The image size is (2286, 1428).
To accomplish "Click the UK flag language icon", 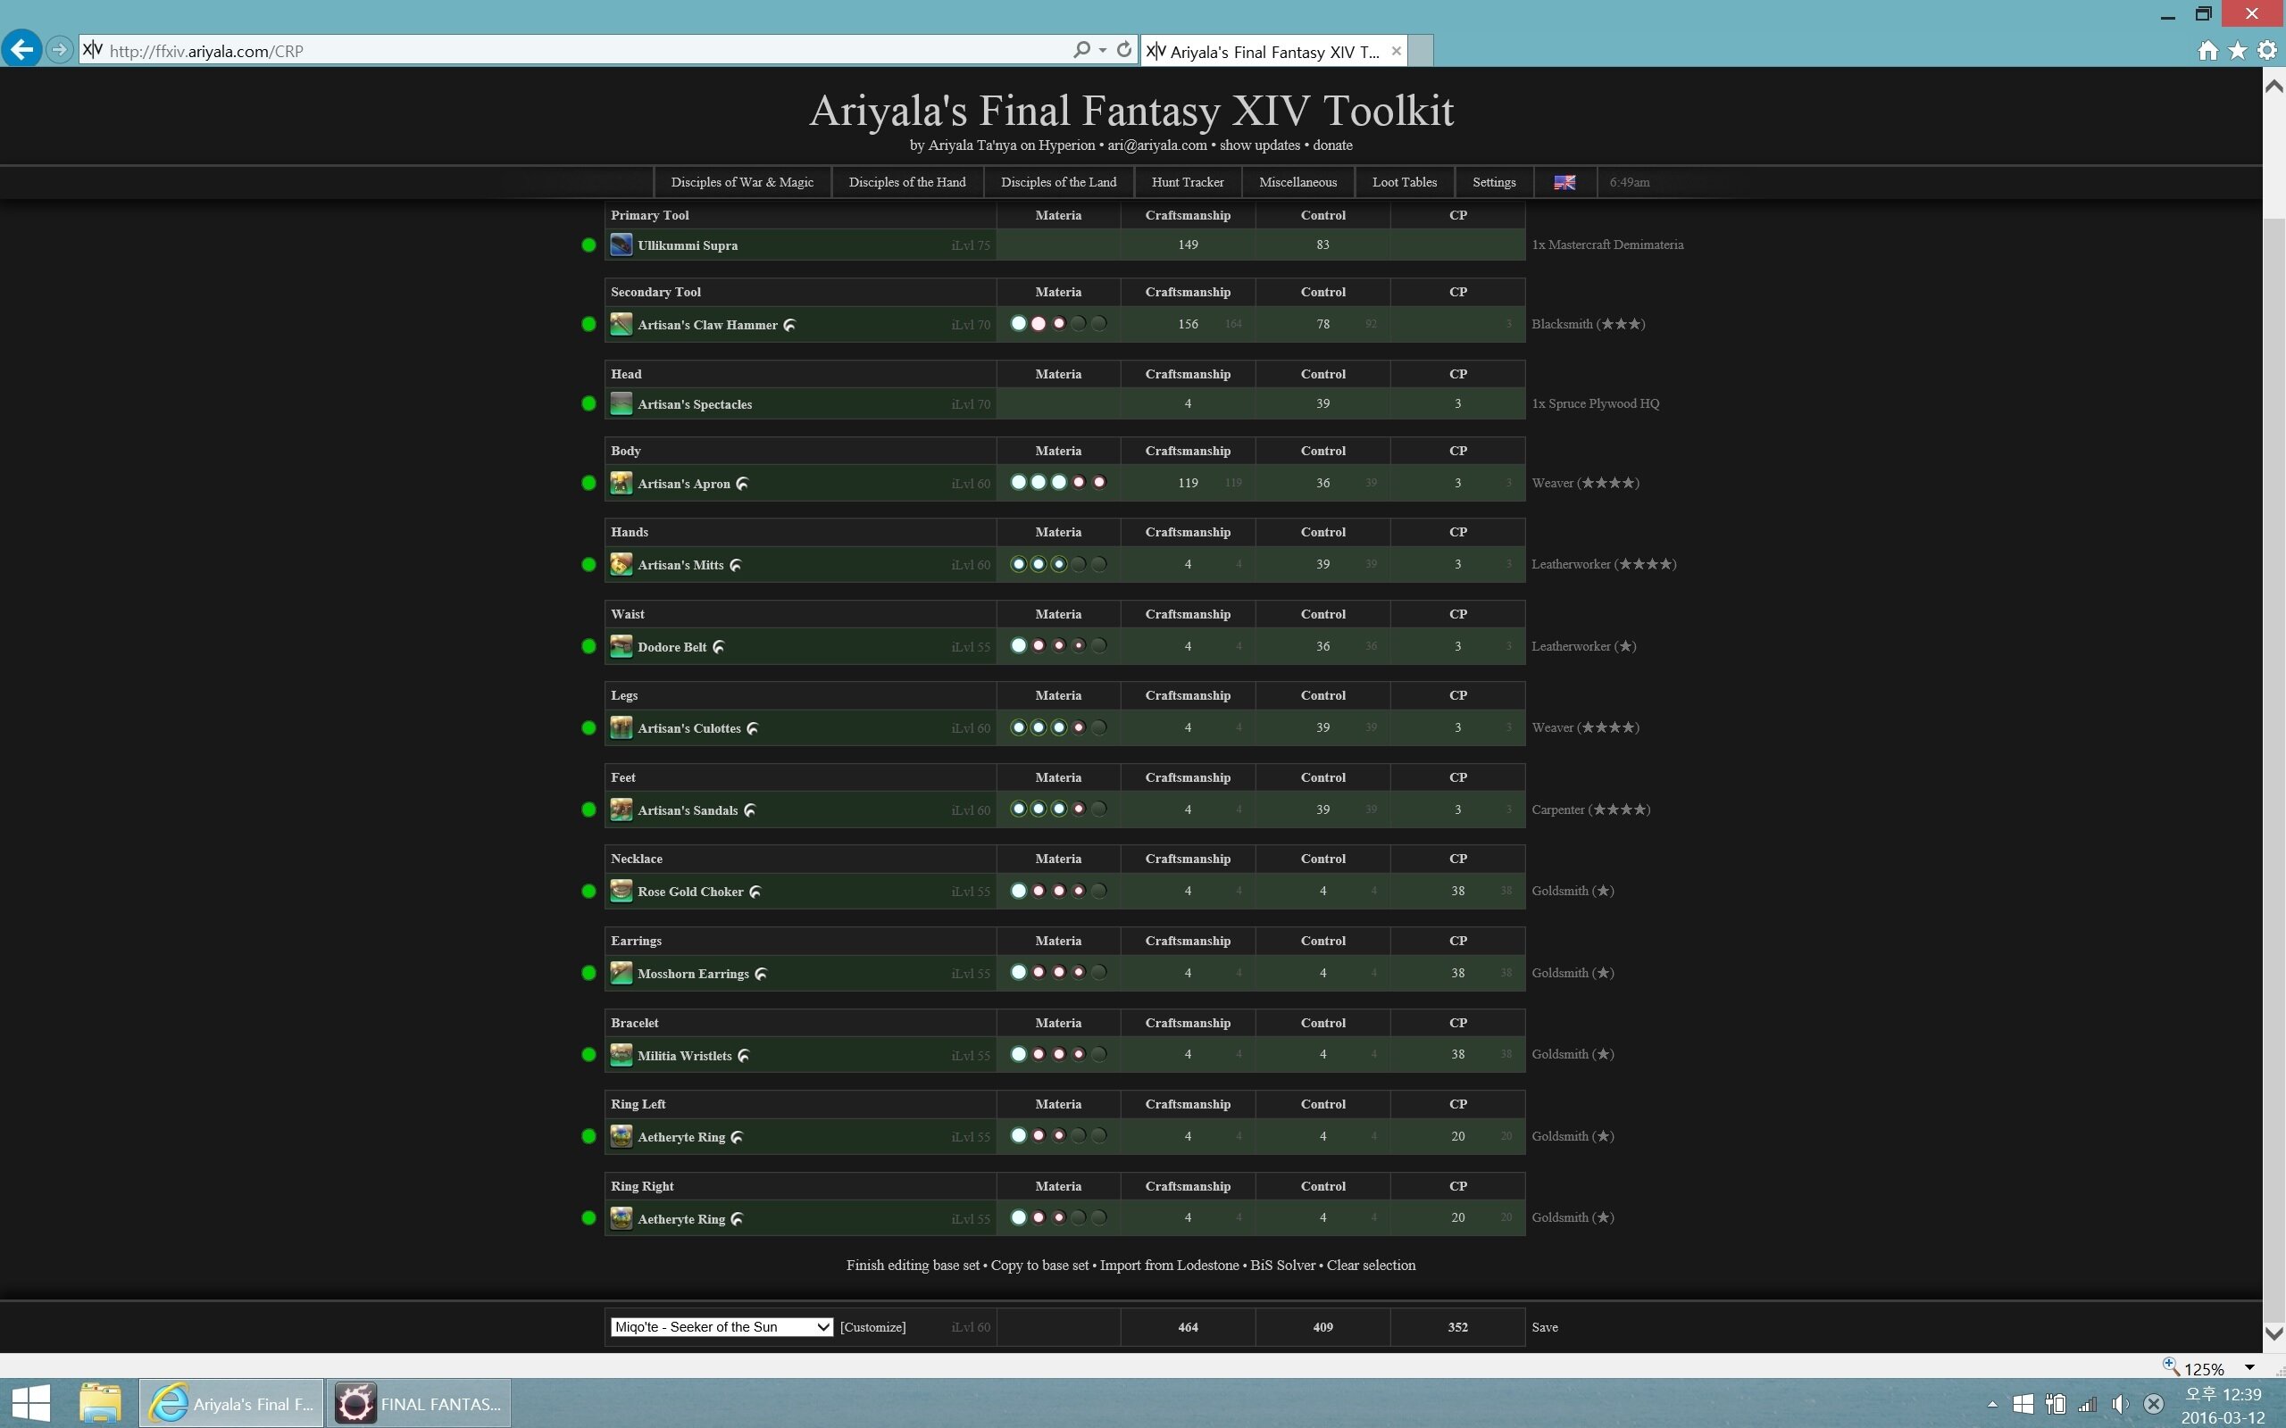I will click(1564, 182).
